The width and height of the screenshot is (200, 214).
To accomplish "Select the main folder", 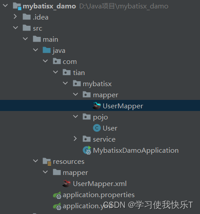I will tap(51, 40).
